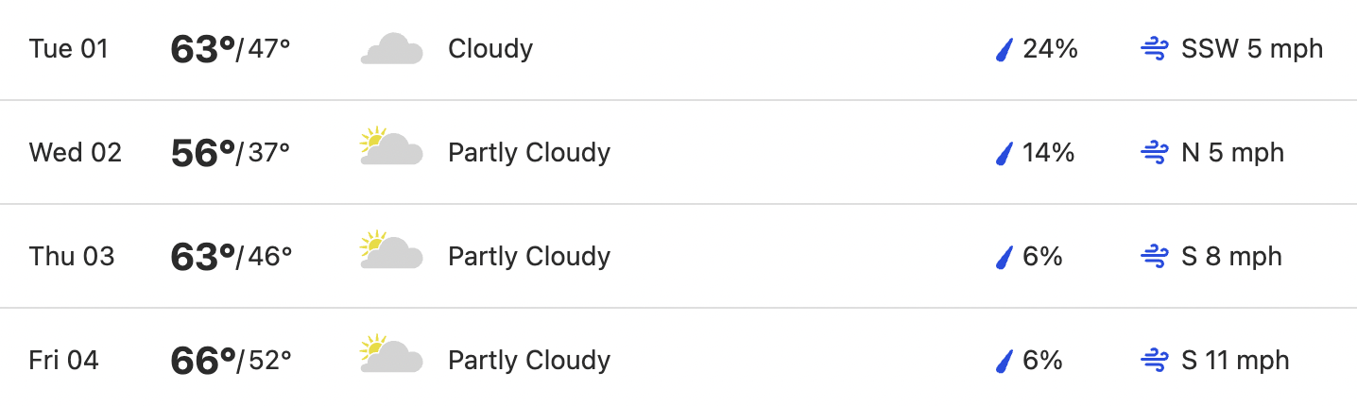Image resolution: width=1357 pixels, height=406 pixels.
Task: Expand the Tue 01 forecast row
Action: (678, 49)
